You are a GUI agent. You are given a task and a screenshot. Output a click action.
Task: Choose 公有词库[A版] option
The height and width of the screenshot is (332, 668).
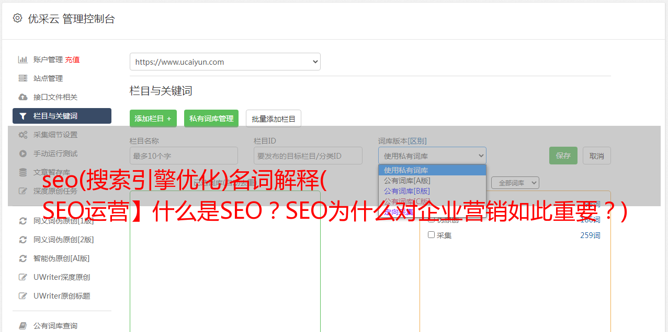click(432, 181)
